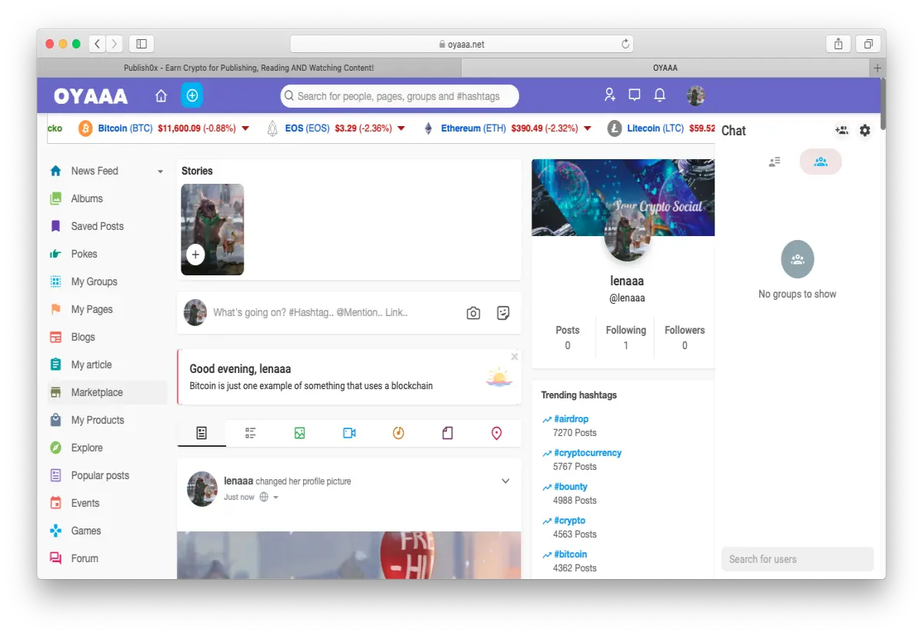
Task: Open the #cryptocurrency trending hashtag
Action: click(x=588, y=453)
